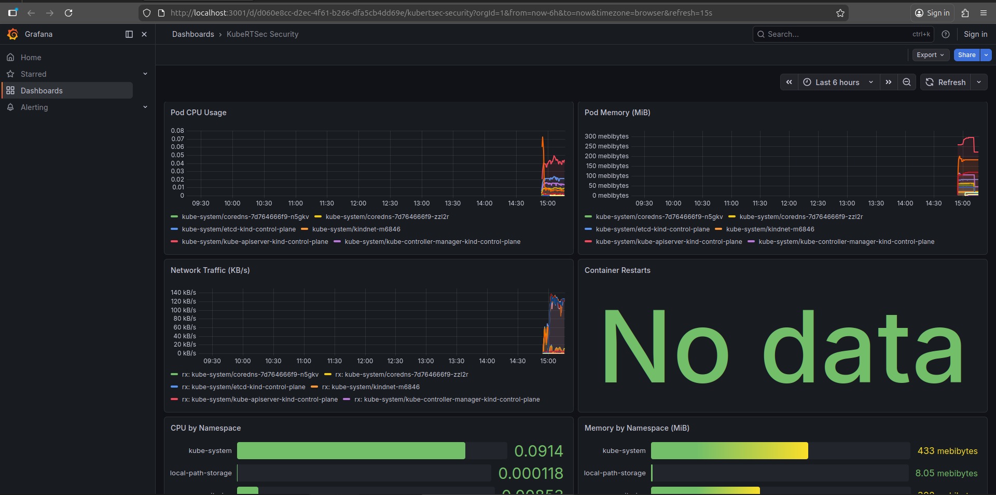
Task: Open the Export dropdown
Action: pyautogui.click(x=930, y=54)
